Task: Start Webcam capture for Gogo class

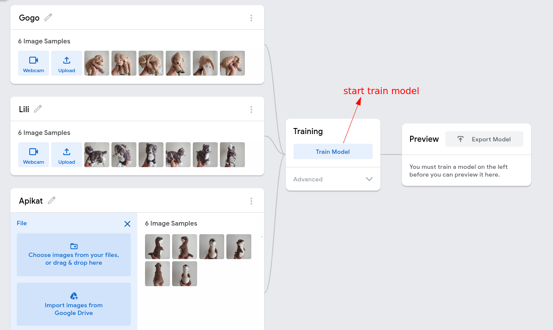Action: point(34,63)
